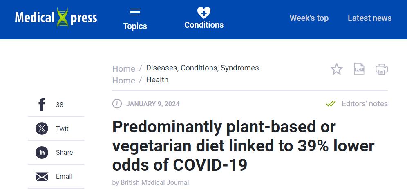
Task: Print the article using printer icon
Action: click(382, 69)
